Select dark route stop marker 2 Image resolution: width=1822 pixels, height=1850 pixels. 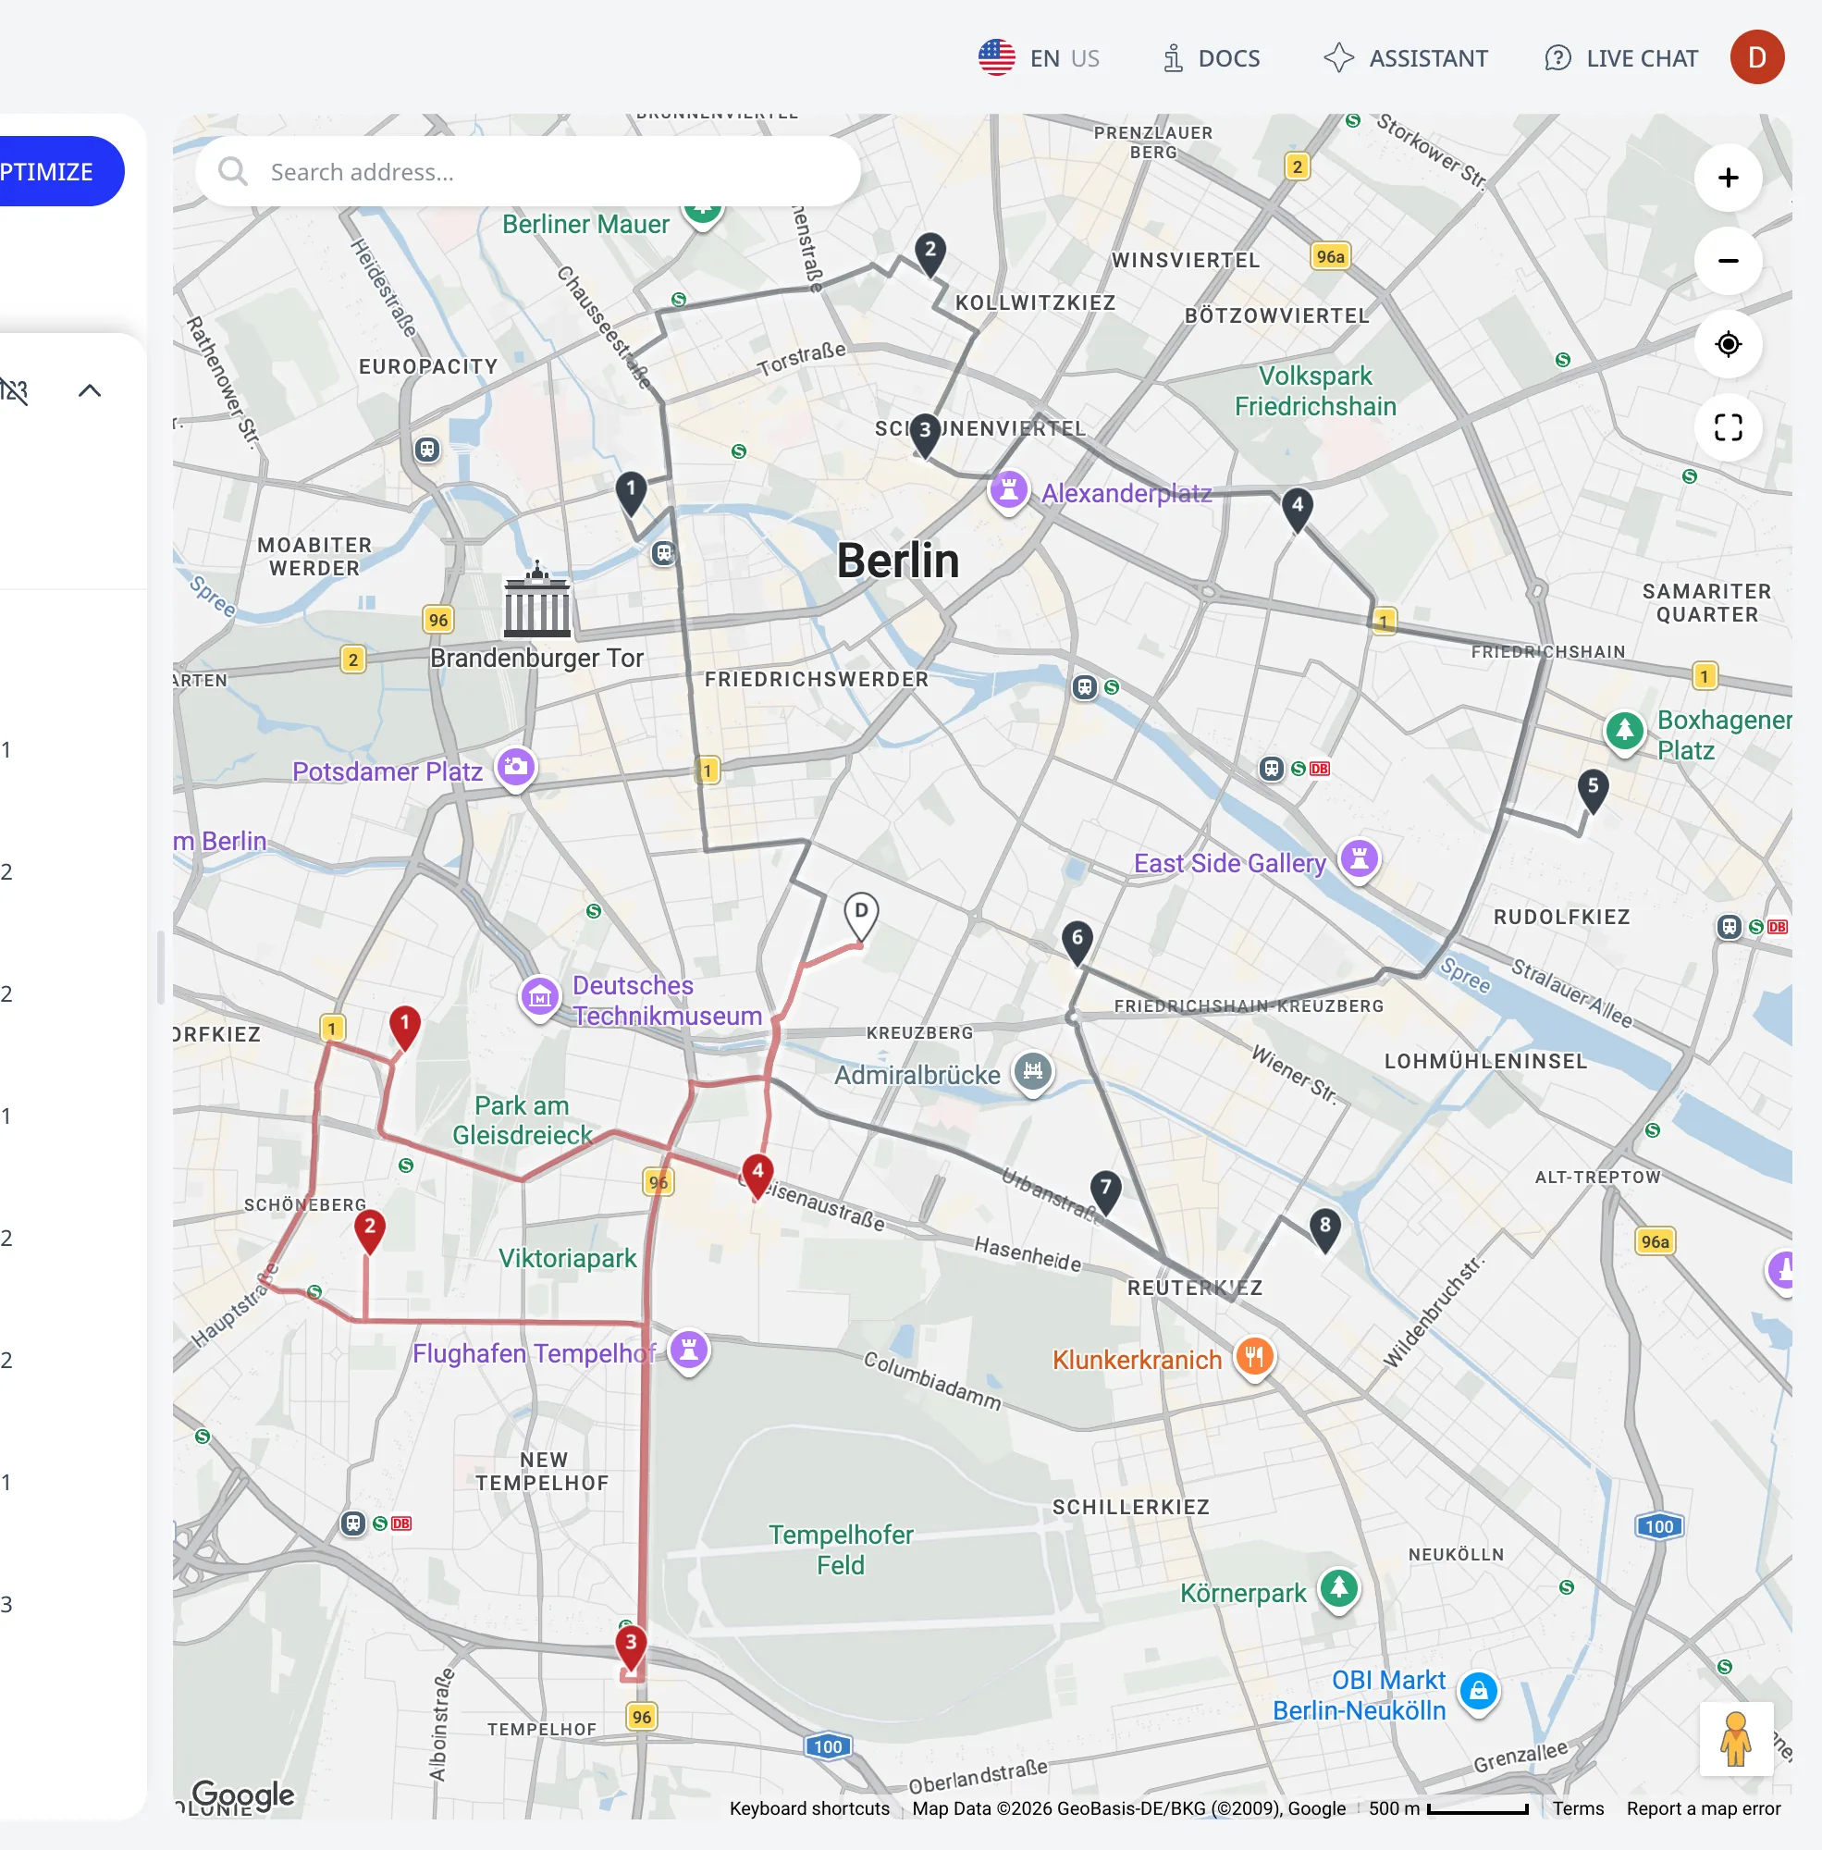pos(930,253)
